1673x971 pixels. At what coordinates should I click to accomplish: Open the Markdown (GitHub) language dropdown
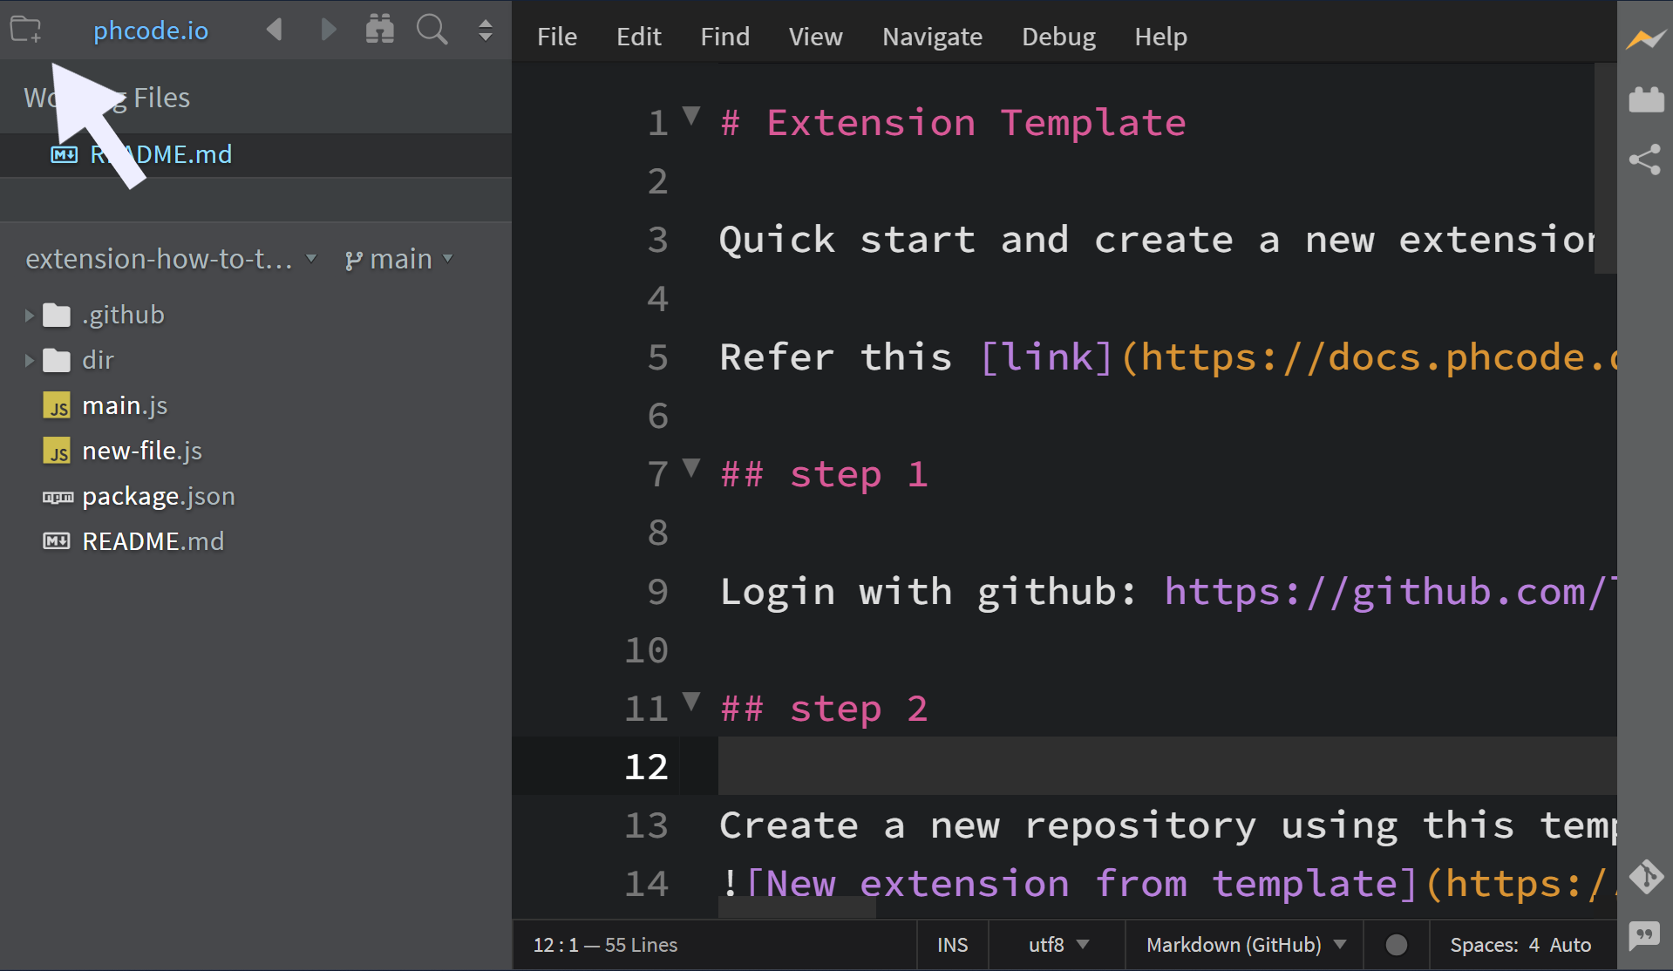tap(1247, 945)
